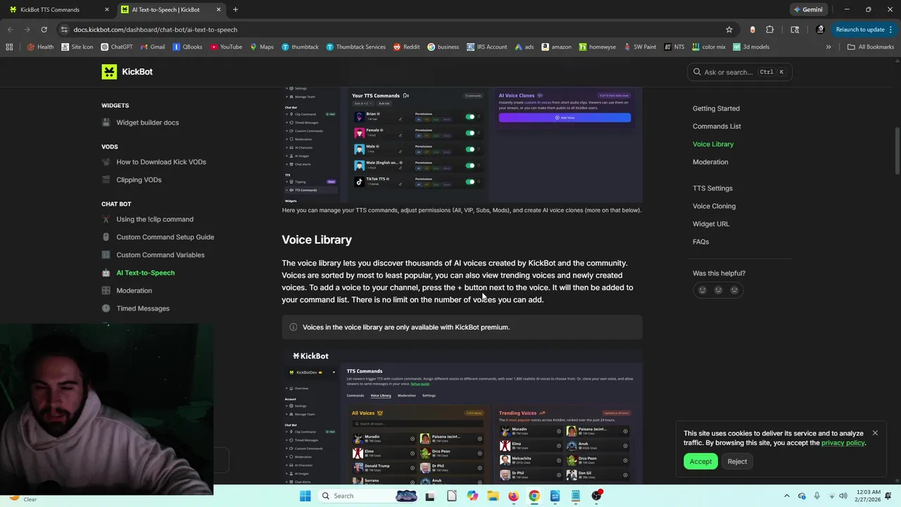The height and width of the screenshot is (507, 901).
Task: Click the address bar URL
Action: pyautogui.click(x=155, y=30)
